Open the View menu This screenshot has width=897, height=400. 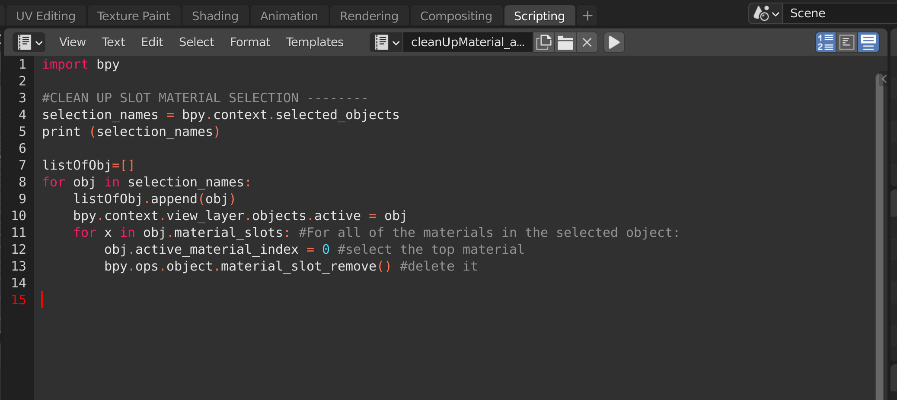[72, 42]
